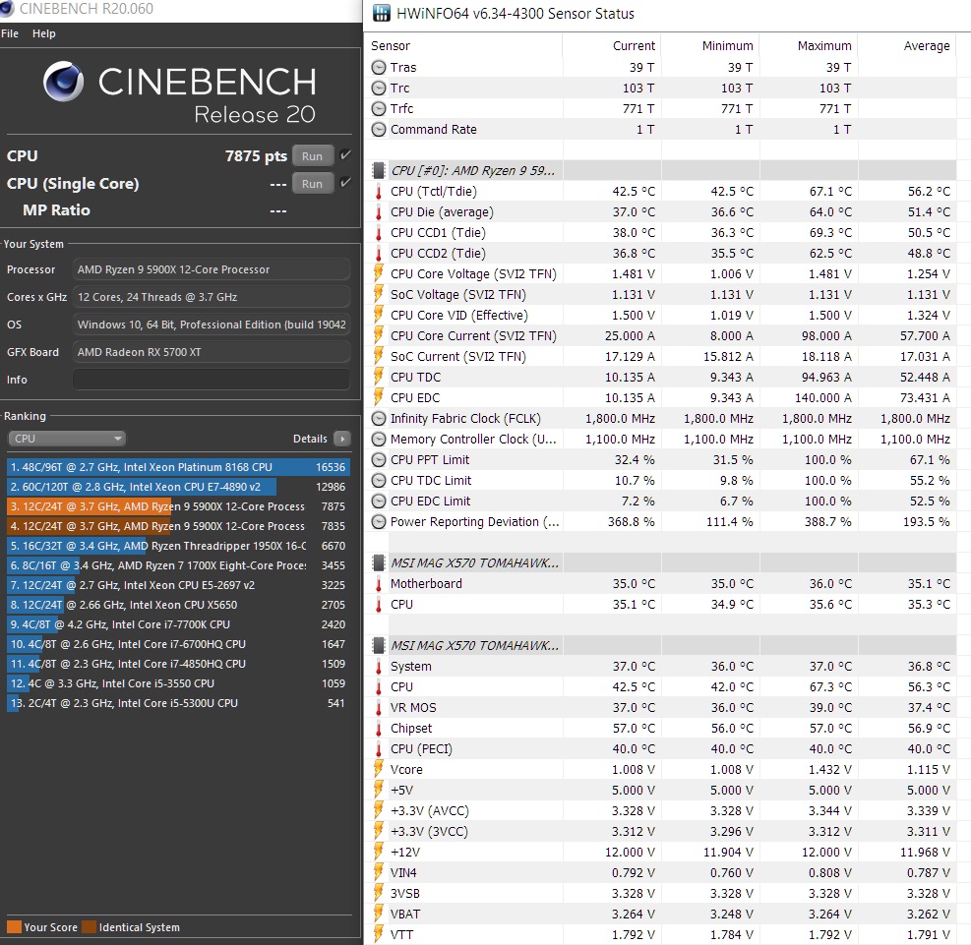Image resolution: width=971 pixels, height=945 pixels.
Task: Select ranking entry Intel Xeon CPU E7-4890 v2
Action: (x=178, y=487)
